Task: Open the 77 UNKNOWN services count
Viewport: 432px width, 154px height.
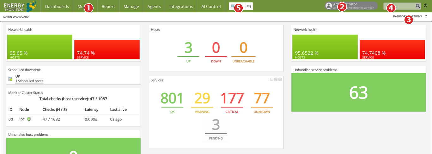Action: [262, 98]
